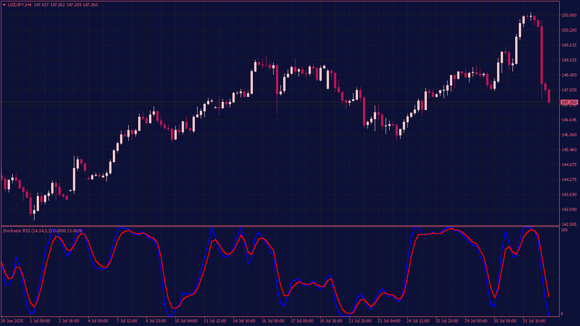Click the USDJPY,H4 chart title text
Viewport: 580px width, 326px height.
click(20, 5)
